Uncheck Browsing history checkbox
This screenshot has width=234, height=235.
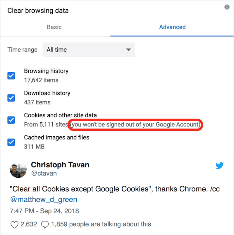click(11, 76)
